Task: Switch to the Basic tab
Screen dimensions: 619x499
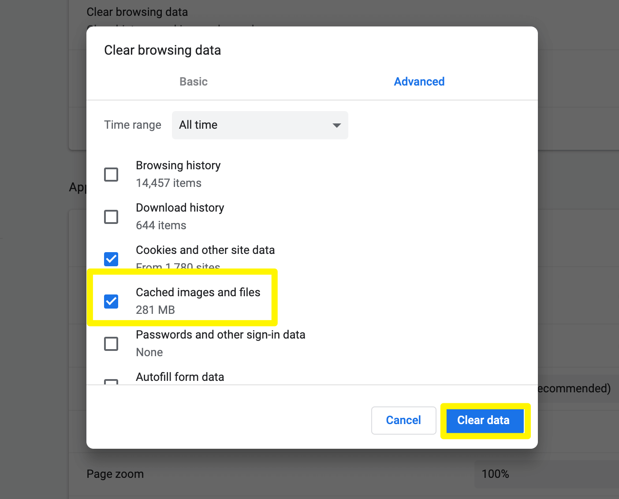Action: point(193,82)
